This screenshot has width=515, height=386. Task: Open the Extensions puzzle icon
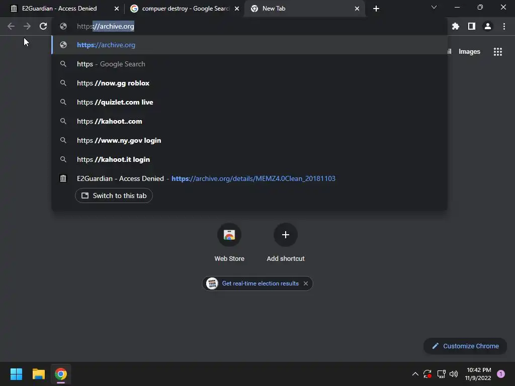pyautogui.click(x=456, y=26)
